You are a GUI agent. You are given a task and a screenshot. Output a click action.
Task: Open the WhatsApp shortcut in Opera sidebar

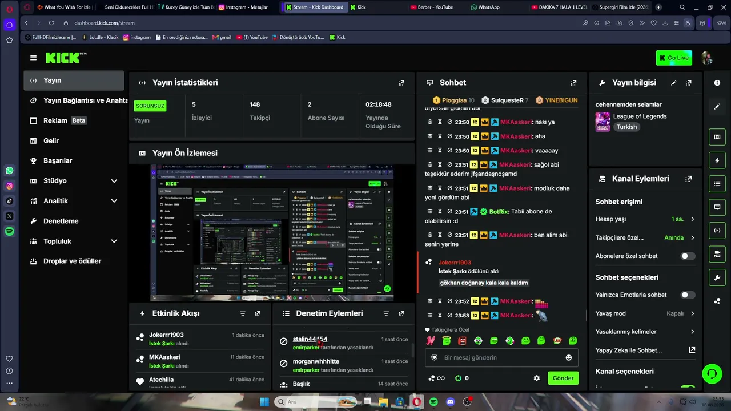(10, 171)
